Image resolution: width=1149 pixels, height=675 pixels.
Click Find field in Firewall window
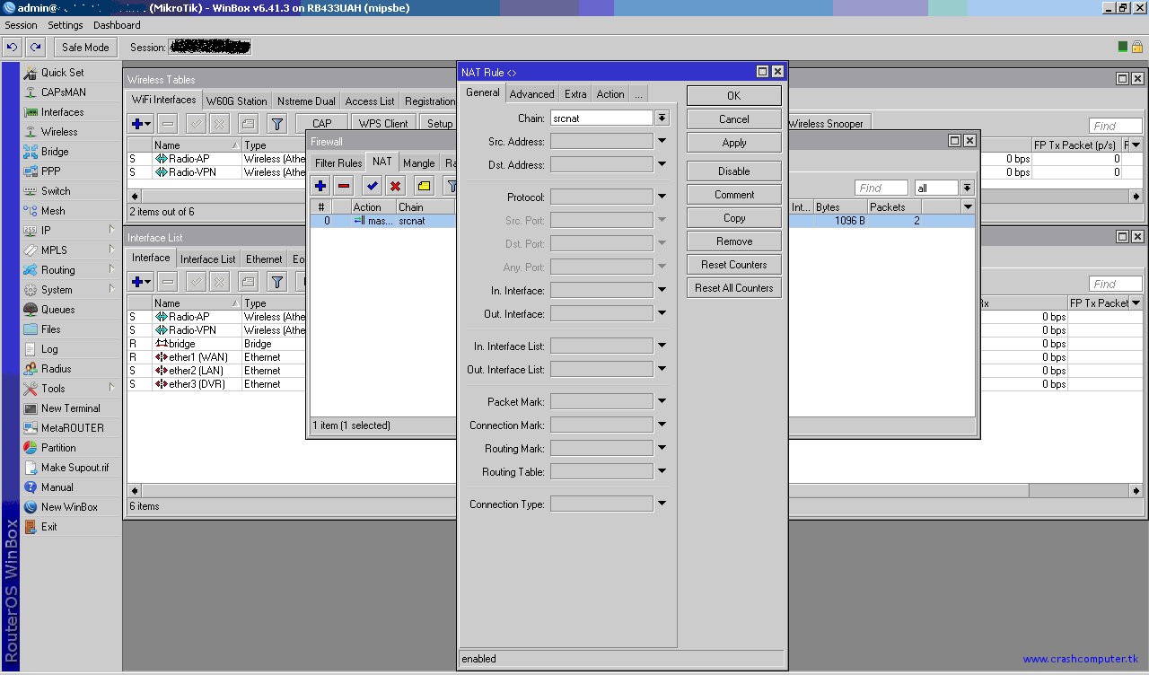881,188
